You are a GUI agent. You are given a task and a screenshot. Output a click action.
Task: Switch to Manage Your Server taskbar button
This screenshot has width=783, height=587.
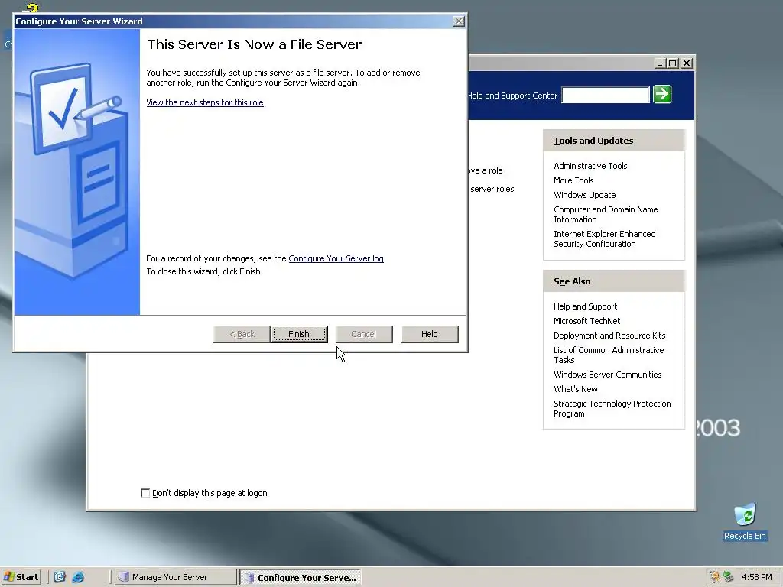pyautogui.click(x=175, y=577)
